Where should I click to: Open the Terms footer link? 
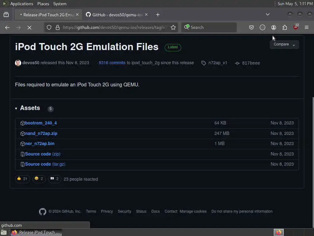click(x=91, y=211)
